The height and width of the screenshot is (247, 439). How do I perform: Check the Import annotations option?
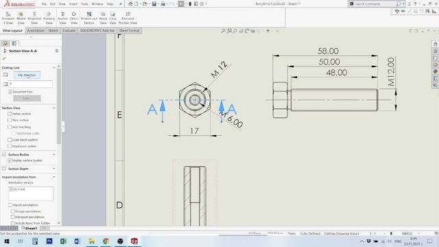[x=10, y=205]
